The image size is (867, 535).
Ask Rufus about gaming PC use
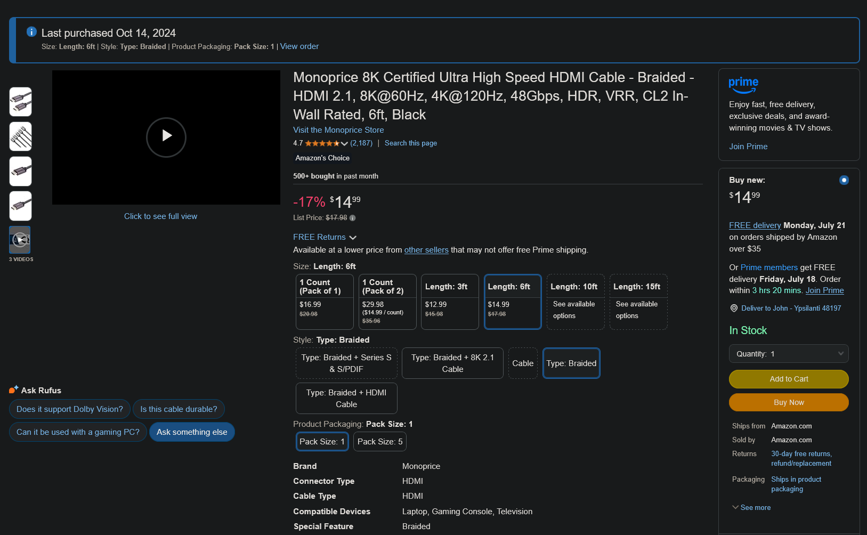click(78, 432)
